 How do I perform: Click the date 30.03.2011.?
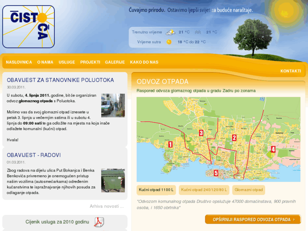[16, 87]
